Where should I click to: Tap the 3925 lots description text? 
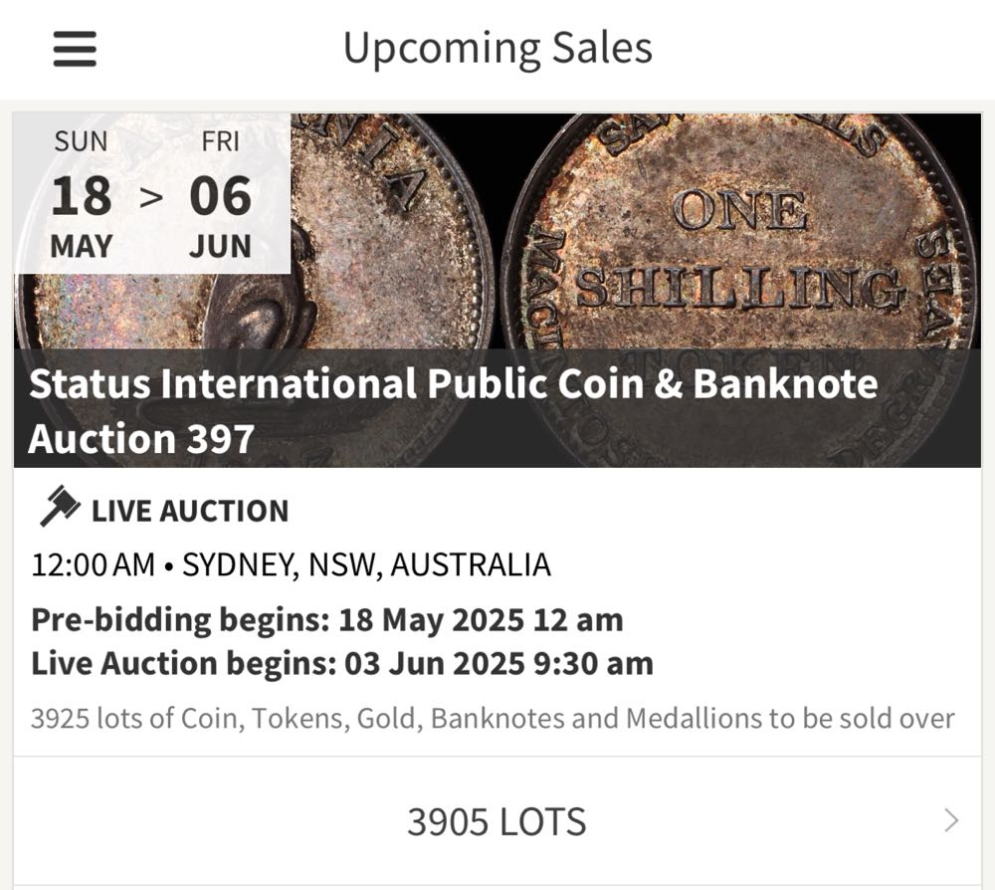[493, 718]
